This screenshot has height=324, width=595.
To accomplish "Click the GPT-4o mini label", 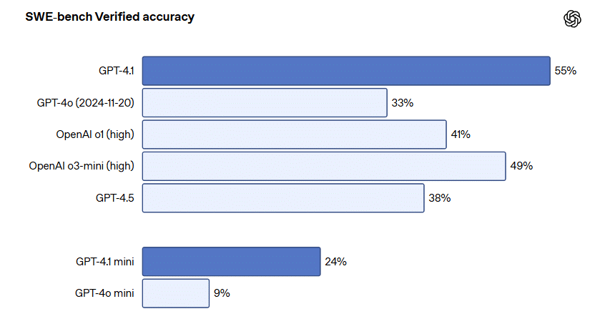I will coord(104,293).
